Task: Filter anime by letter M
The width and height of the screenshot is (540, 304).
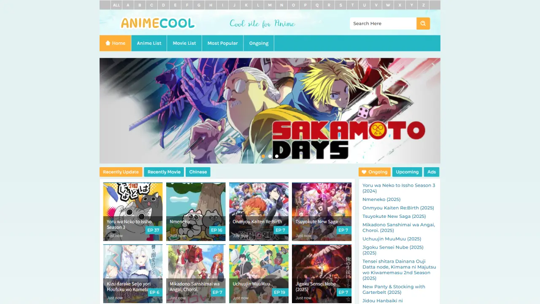Action: (270, 5)
